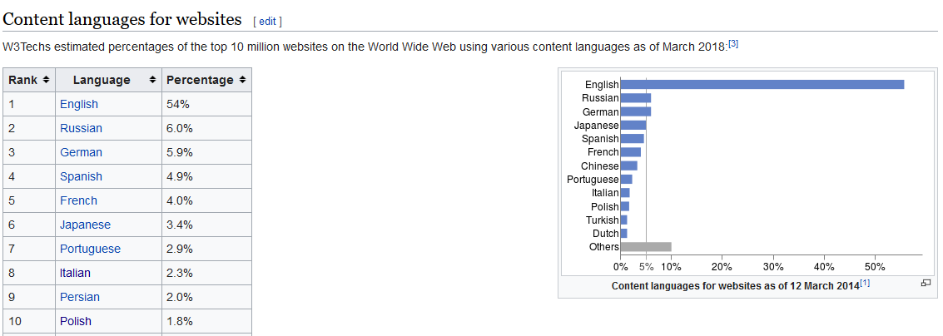Follow the Portuguese language link

click(90, 249)
